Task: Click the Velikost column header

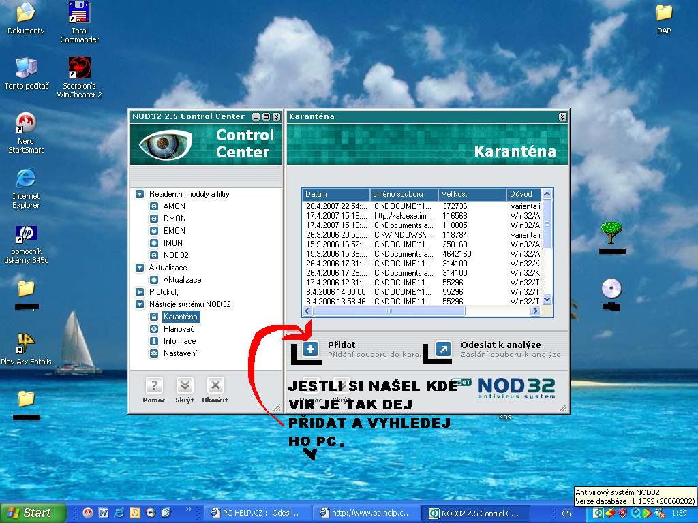Action: tap(472, 194)
